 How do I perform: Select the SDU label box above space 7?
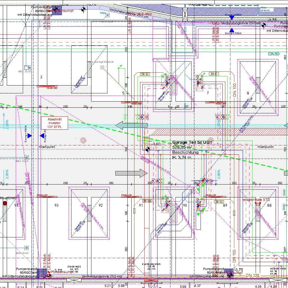click(x=214, y=74)
